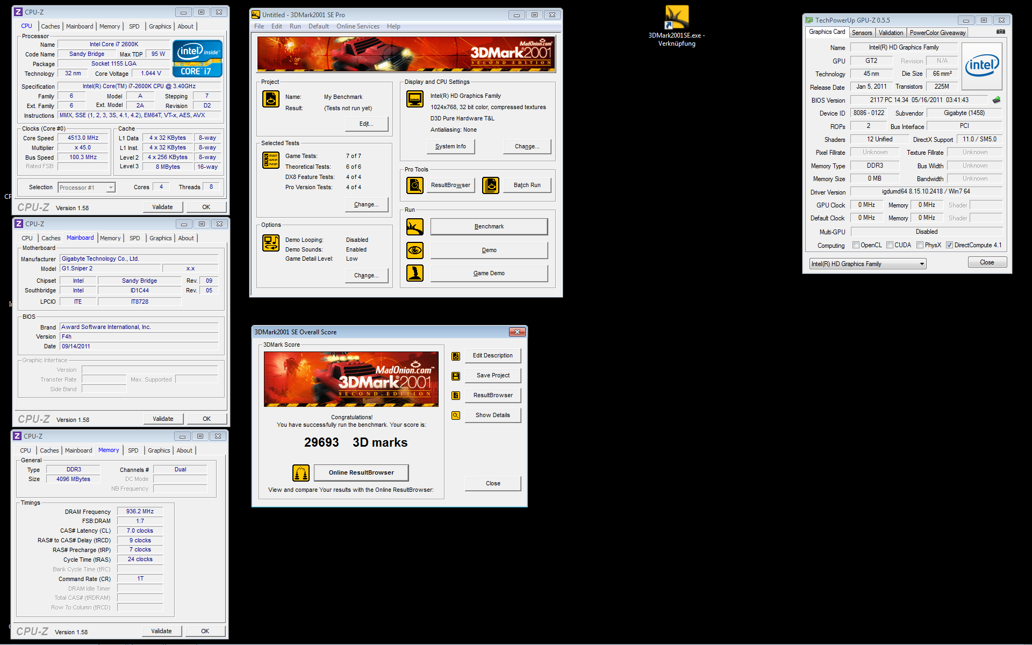
Task: Click Change... in the Options section
Action: (366, 275)
